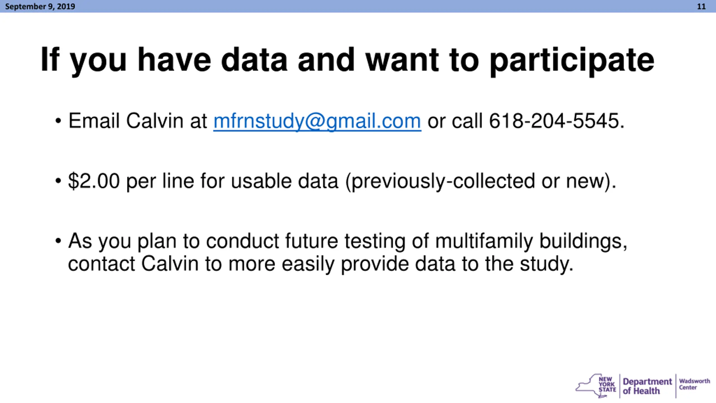The width and height of the screenshot is (716, 403).
Task: Click 'Email Calvin at' text
Action: (x=138, y=121)
